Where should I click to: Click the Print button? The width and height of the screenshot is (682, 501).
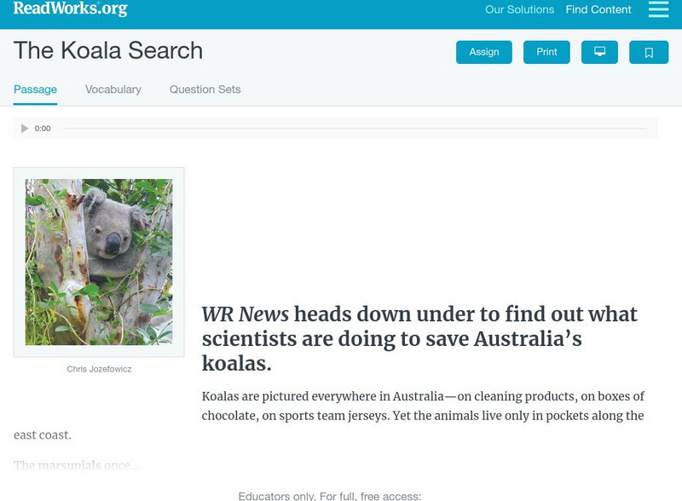pyautogui.click(x=546, y=52)
